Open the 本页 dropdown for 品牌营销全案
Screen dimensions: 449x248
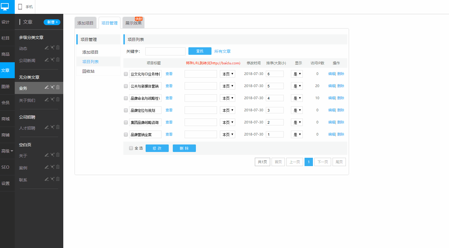pos(227,134)
